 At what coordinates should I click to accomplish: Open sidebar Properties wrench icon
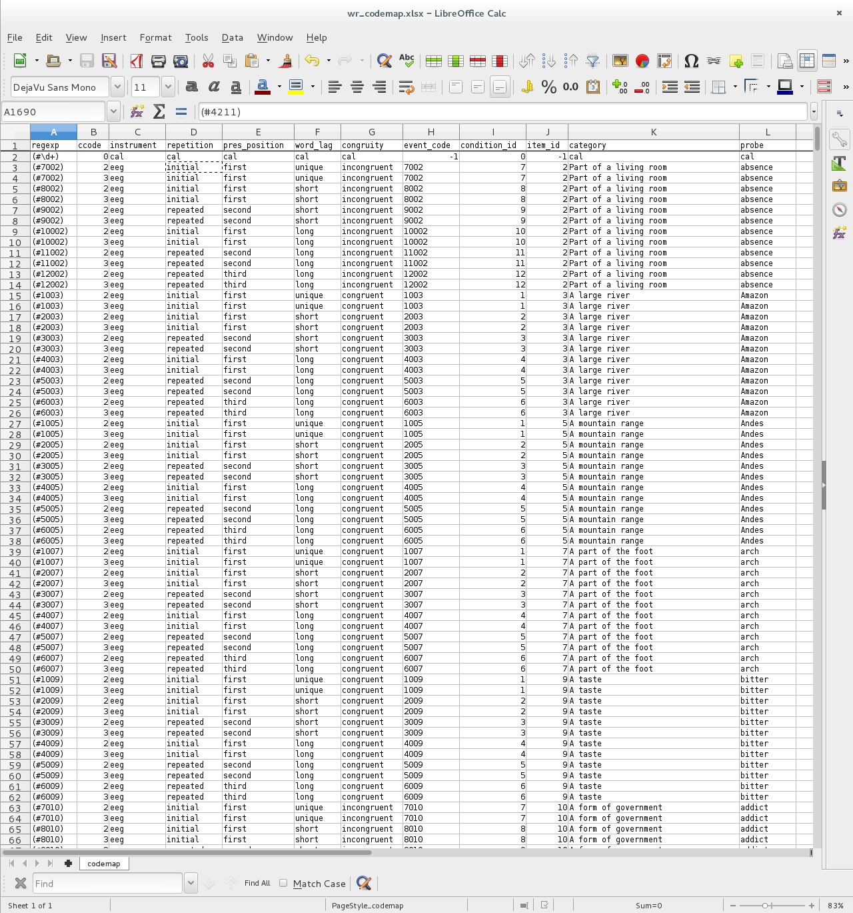tap(840, 139)
